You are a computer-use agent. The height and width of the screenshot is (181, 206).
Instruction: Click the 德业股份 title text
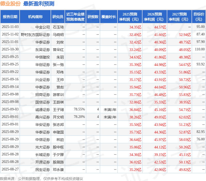click(x=10, y=4)
